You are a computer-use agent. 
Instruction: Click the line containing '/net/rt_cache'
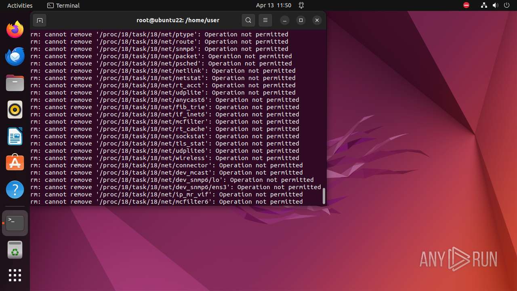coord(165,129)
